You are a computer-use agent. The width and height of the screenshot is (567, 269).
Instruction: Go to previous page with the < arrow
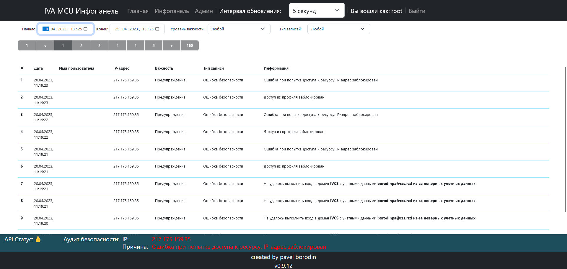tap(45, 45)
